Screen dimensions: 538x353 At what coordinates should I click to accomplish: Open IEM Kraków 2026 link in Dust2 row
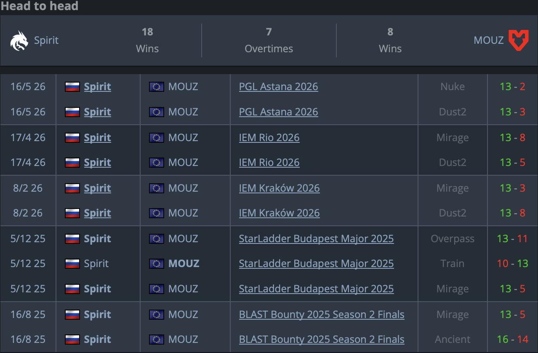pyautogui.click(x=279, y=213)
